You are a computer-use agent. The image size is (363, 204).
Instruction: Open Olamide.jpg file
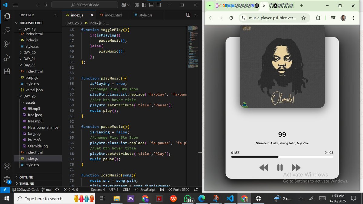[x=38, y=146]
